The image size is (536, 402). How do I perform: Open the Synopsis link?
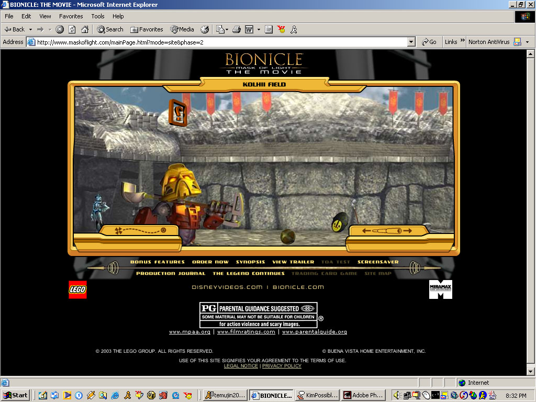pyautogui.click(x=251, y=262)
